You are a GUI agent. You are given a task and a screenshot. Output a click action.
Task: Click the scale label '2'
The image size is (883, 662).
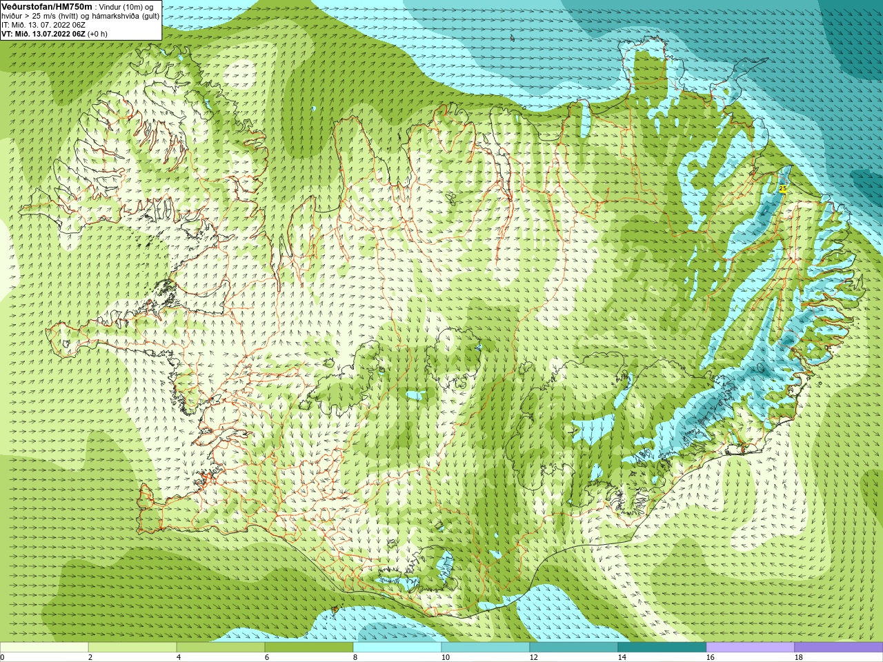pyautogui.click(x=90, y=657)
